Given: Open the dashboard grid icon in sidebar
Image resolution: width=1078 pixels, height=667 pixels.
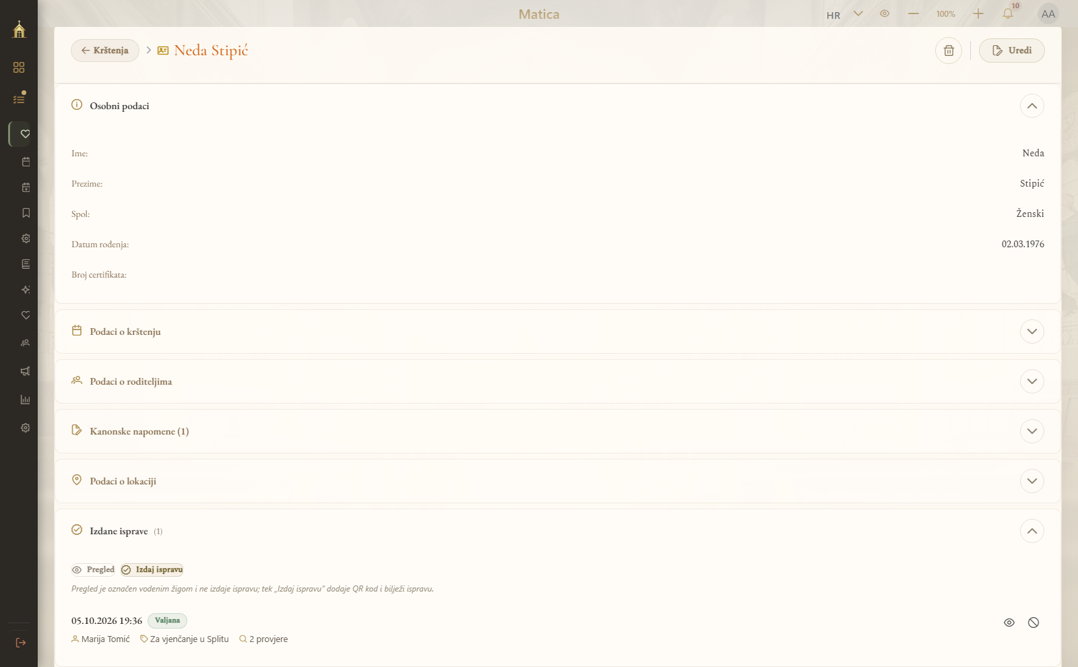Looking at the screenshot, I should [x=19, y=67].
